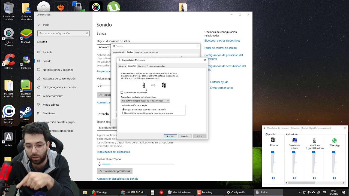Click the master volume speaker icon in Sonido settings
This screenshot has width=349, height=196.
coord(100,85)
